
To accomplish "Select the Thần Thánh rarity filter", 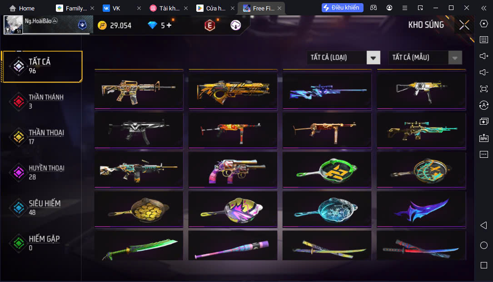I will click(41, 102).
